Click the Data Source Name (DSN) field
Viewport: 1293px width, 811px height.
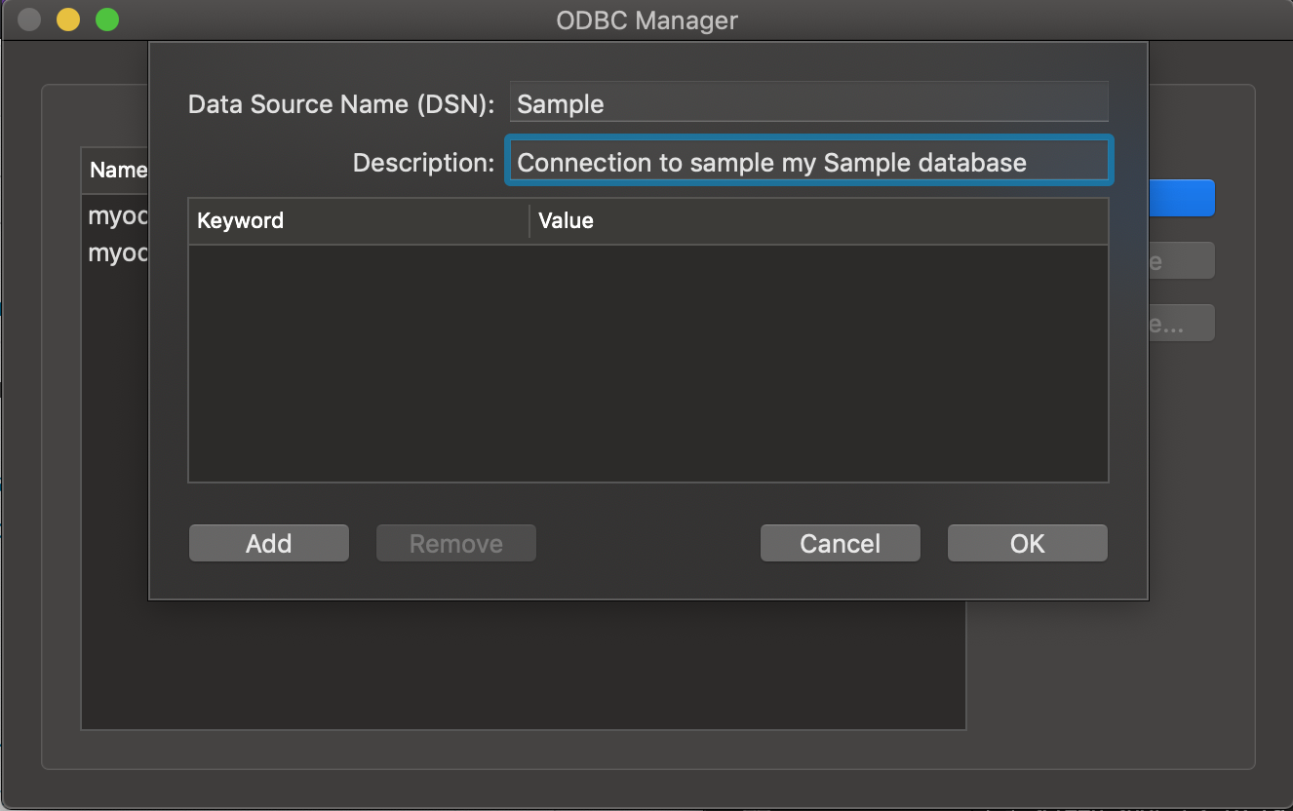coord(808,103)
